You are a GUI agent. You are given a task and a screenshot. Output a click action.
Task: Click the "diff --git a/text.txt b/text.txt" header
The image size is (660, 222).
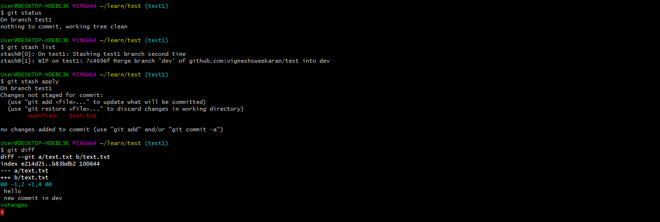tap(55, 157)
